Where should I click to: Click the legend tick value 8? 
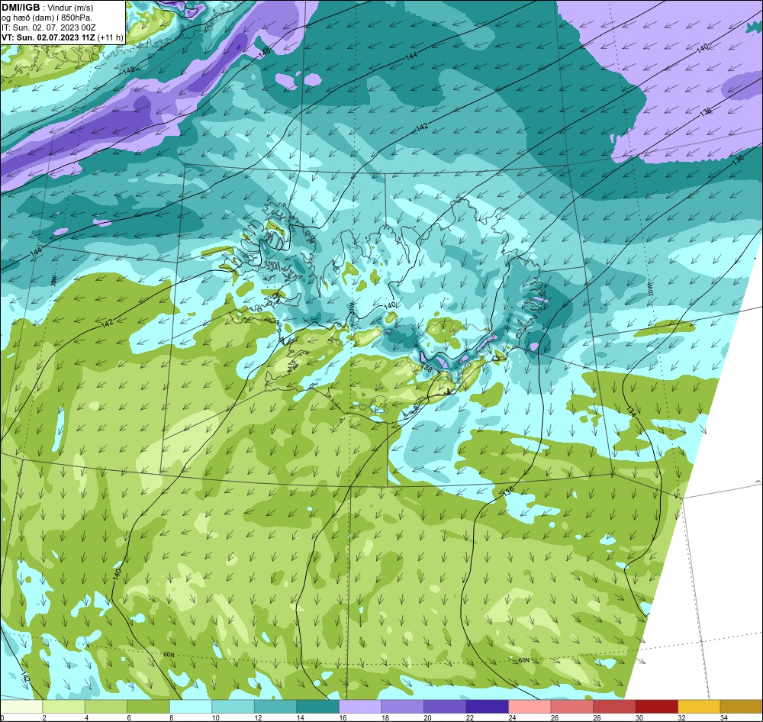pos(171,717)
